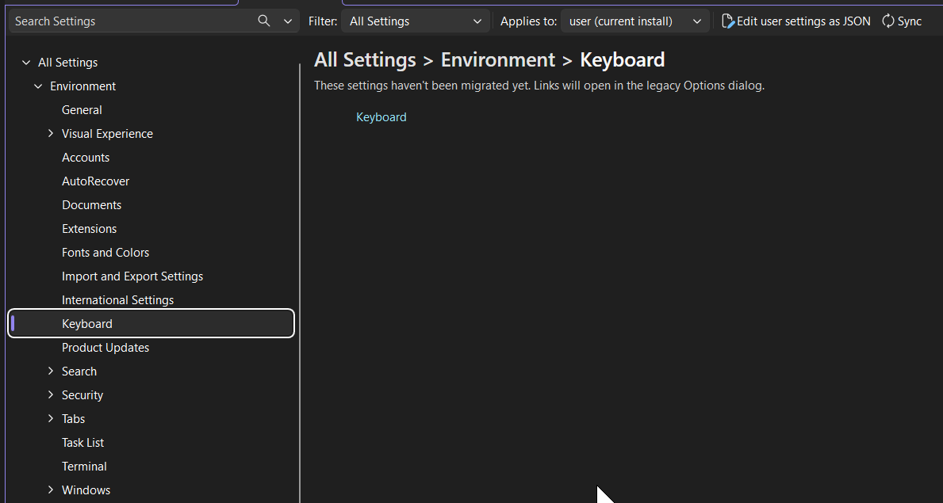The image size is (943, 503).
Task: Collapse the Environment tree node
Action: [x=38, y=86]
